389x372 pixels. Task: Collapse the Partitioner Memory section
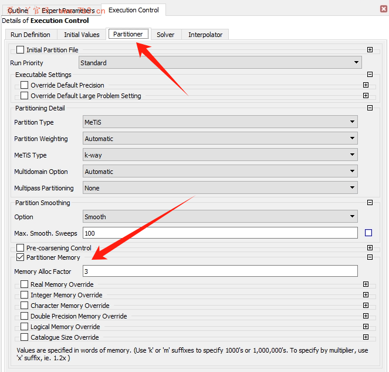coord(370,257)
